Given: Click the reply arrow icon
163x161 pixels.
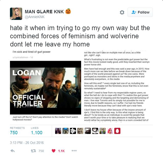Looking at the screenshot, I should tap(12, 151).
